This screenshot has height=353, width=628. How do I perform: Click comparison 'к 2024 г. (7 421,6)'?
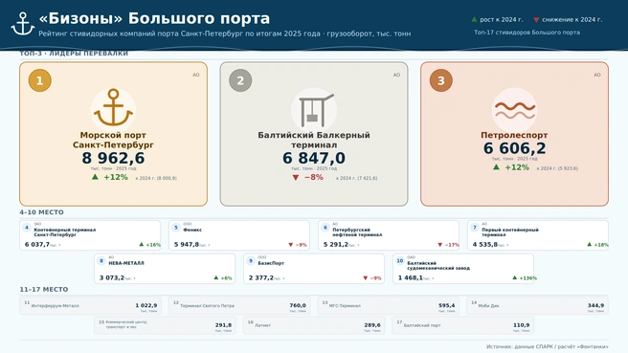pyautogui.click(x=357, y=178)
